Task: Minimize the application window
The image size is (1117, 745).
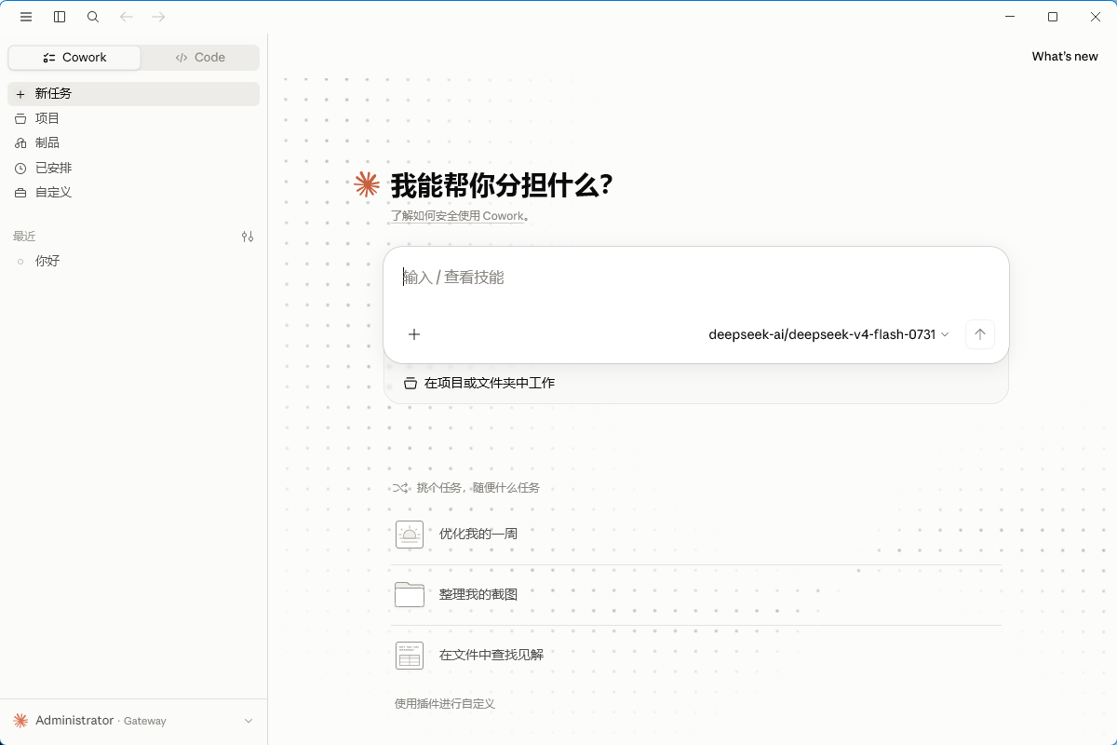Action: tap(1010, 17)
